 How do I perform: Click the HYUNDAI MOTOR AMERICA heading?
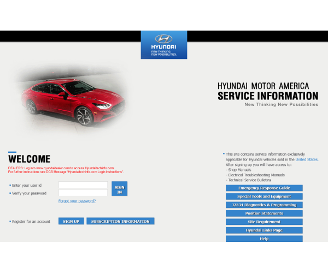tap(263, 86)
